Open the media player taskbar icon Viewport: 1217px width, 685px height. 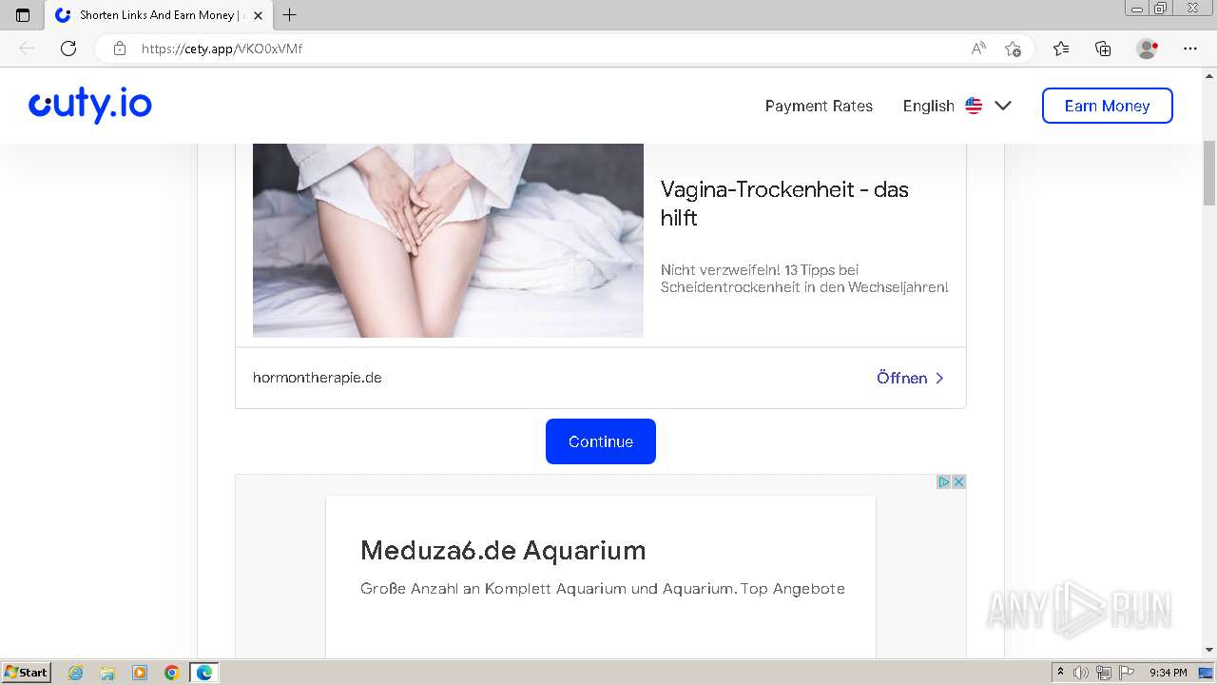140,673
